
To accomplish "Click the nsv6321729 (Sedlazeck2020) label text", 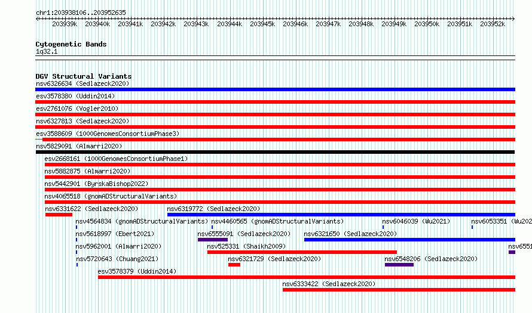I will click(274, 259).
